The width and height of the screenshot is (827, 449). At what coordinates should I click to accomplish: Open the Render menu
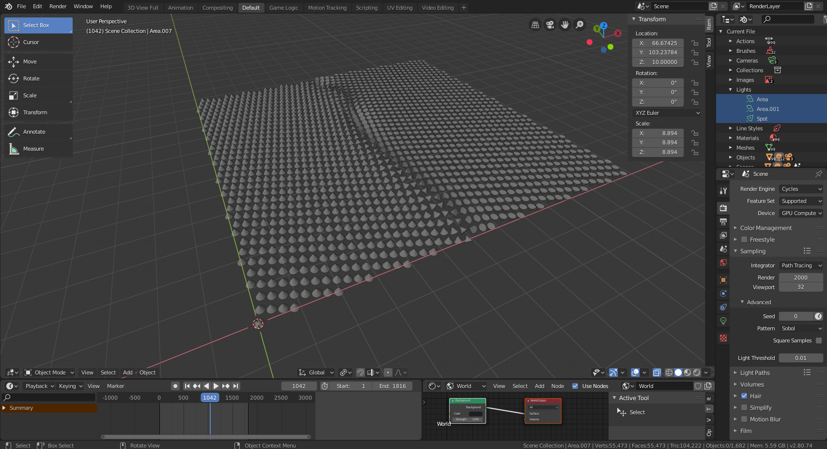[58, 6]
